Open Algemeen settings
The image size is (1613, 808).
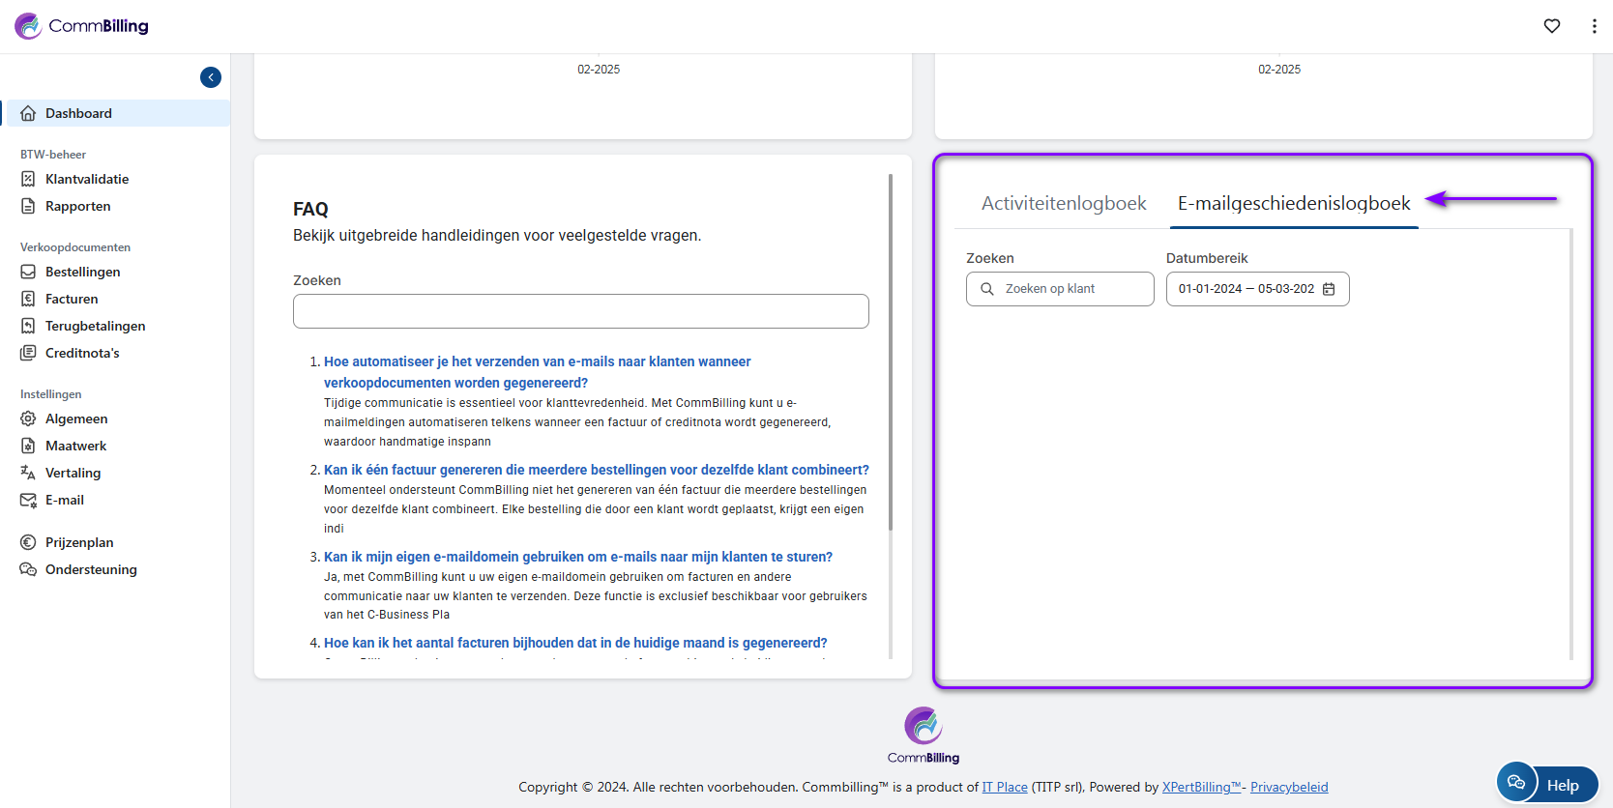75,418
